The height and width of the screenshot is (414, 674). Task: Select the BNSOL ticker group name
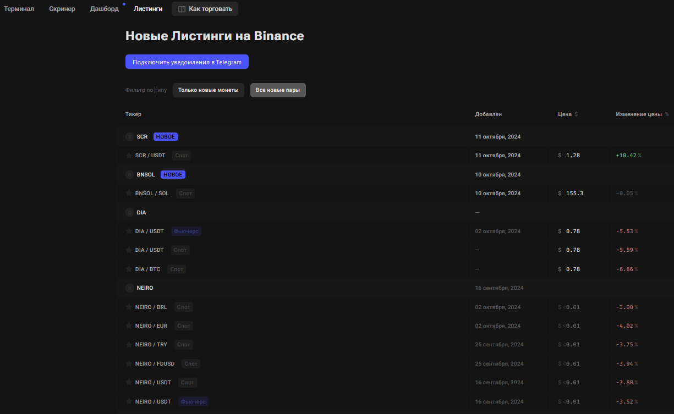coord(146,175)
